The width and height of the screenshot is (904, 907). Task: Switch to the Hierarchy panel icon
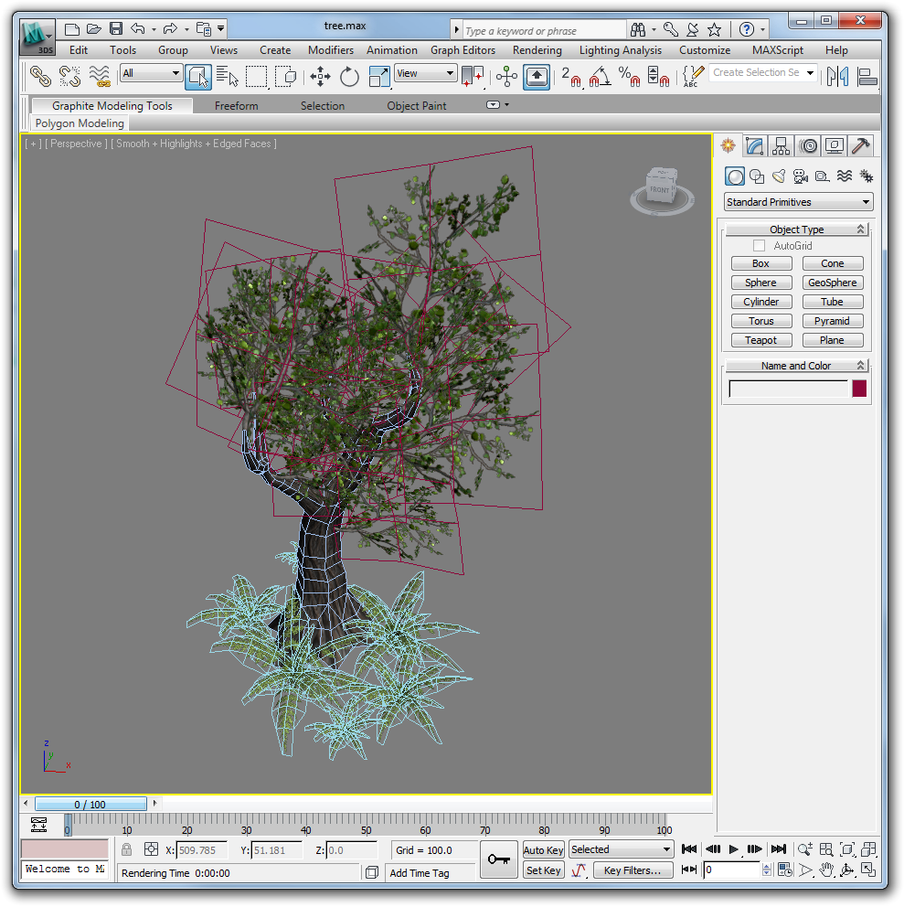pos(781,145)
